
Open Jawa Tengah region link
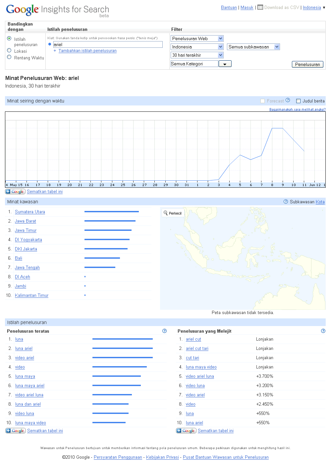[x=27, y=268]
